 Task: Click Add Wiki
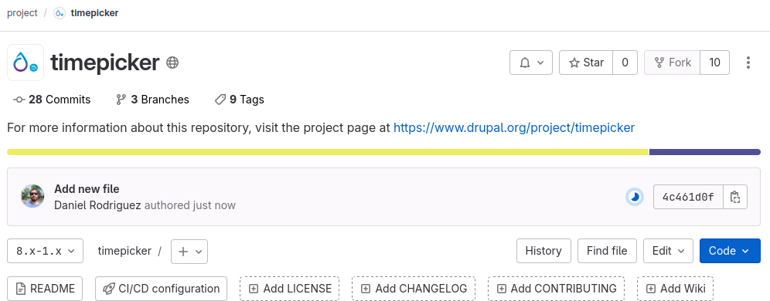[675, 289]
